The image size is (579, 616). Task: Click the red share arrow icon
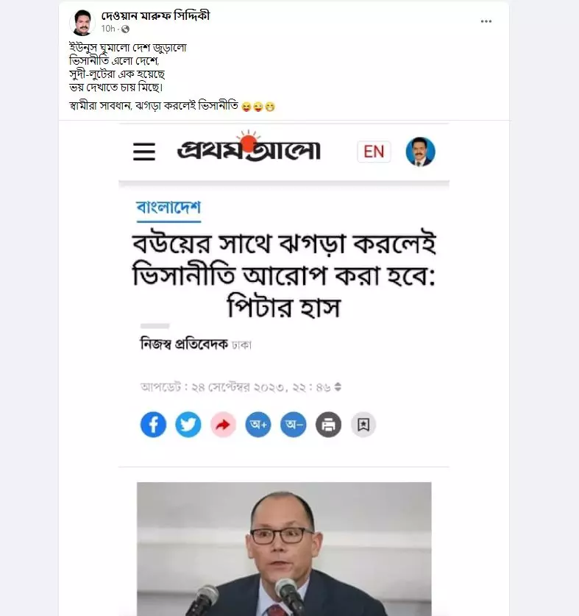pos(223,425)
